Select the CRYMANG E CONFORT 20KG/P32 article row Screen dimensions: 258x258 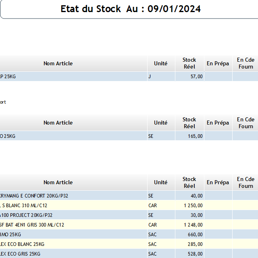click(33, 196)
